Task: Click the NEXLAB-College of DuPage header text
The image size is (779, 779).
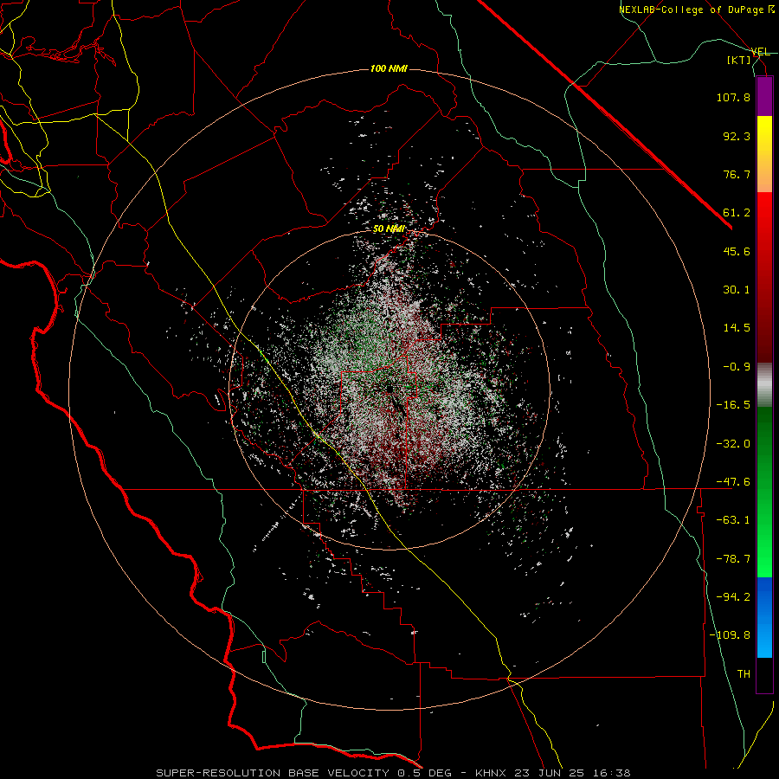Action: point(697,10)
